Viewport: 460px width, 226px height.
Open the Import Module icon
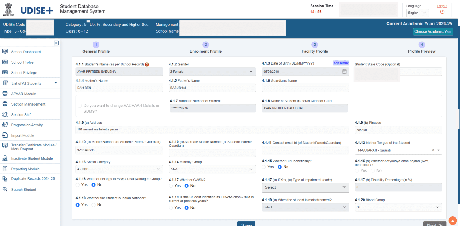click(x=6, y=135)
